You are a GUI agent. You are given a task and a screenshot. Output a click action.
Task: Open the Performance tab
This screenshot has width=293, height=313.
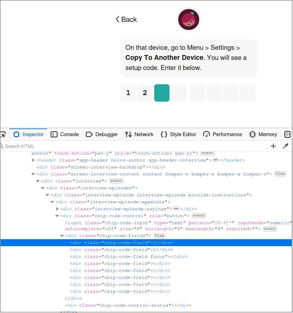[223, 134]
